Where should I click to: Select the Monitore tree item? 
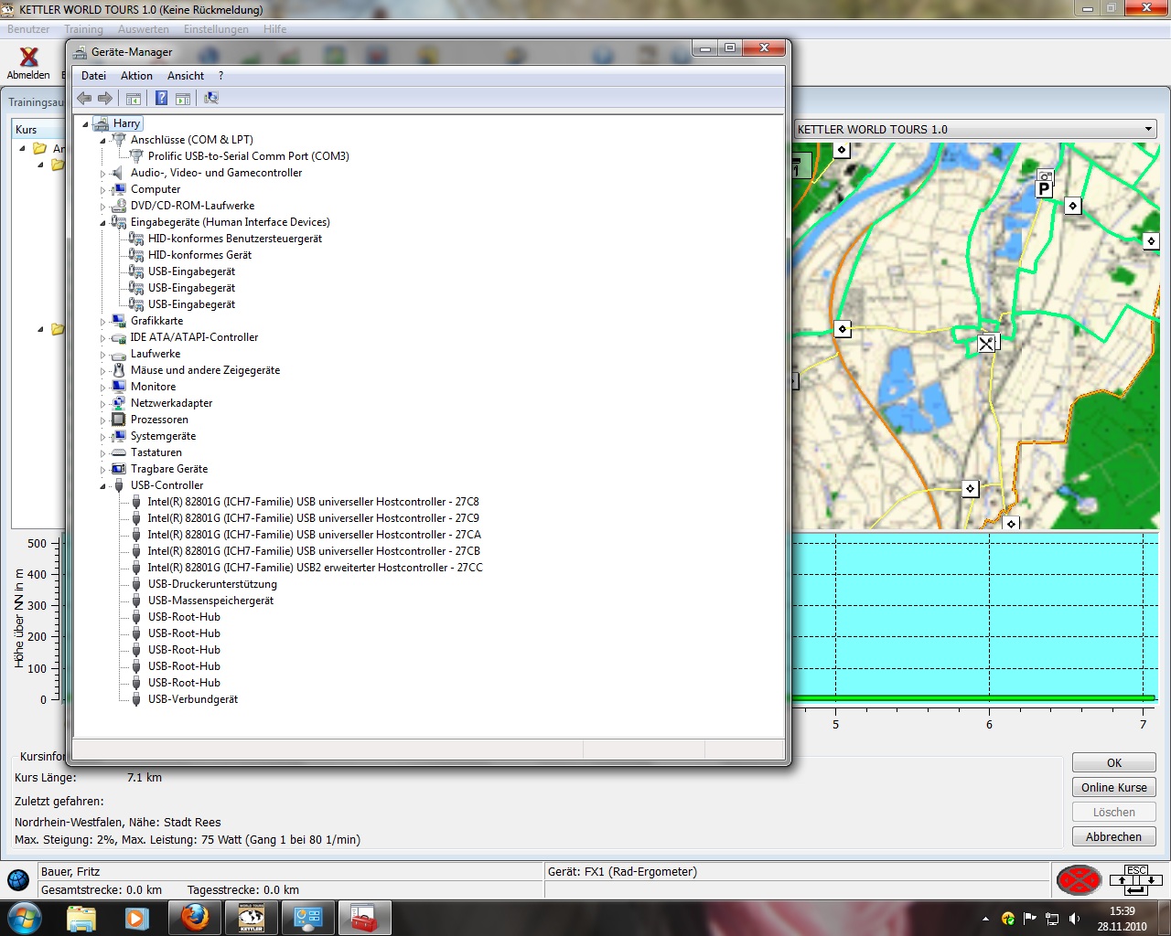153,387
